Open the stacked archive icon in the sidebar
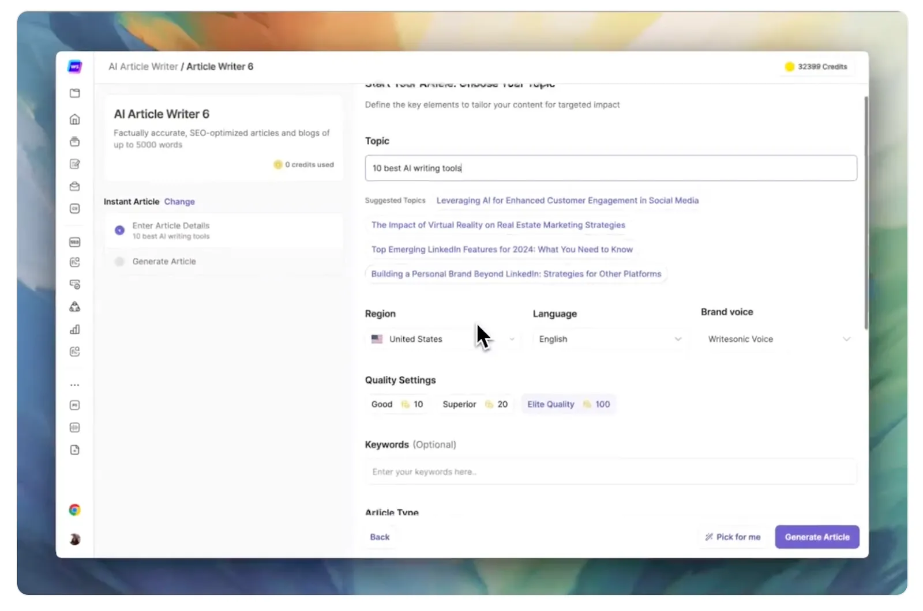This screenshot has width=923, height=611. coord(75,141)
